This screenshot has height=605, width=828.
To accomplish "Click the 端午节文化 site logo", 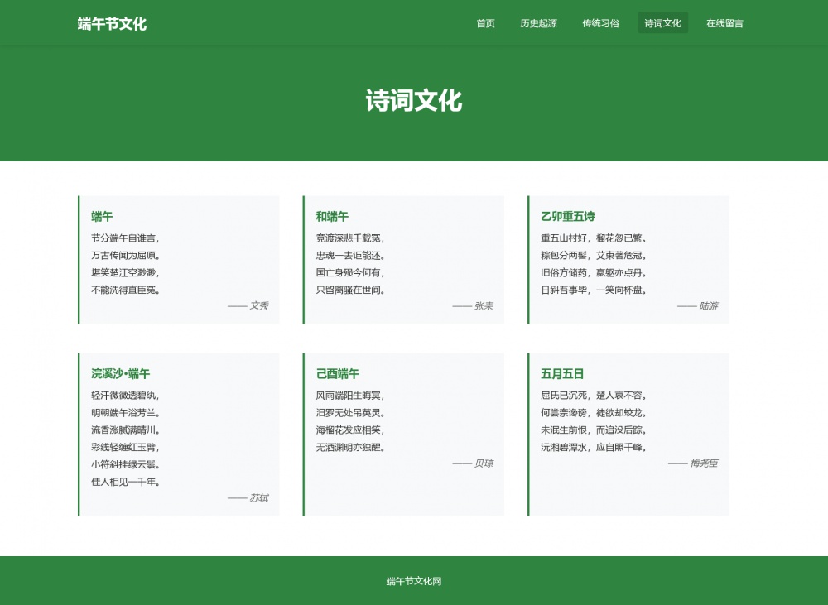I will tap(112, 24).
